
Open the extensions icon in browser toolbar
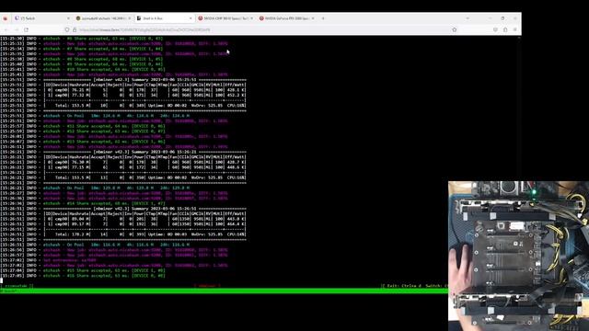[x=505, y=29]
